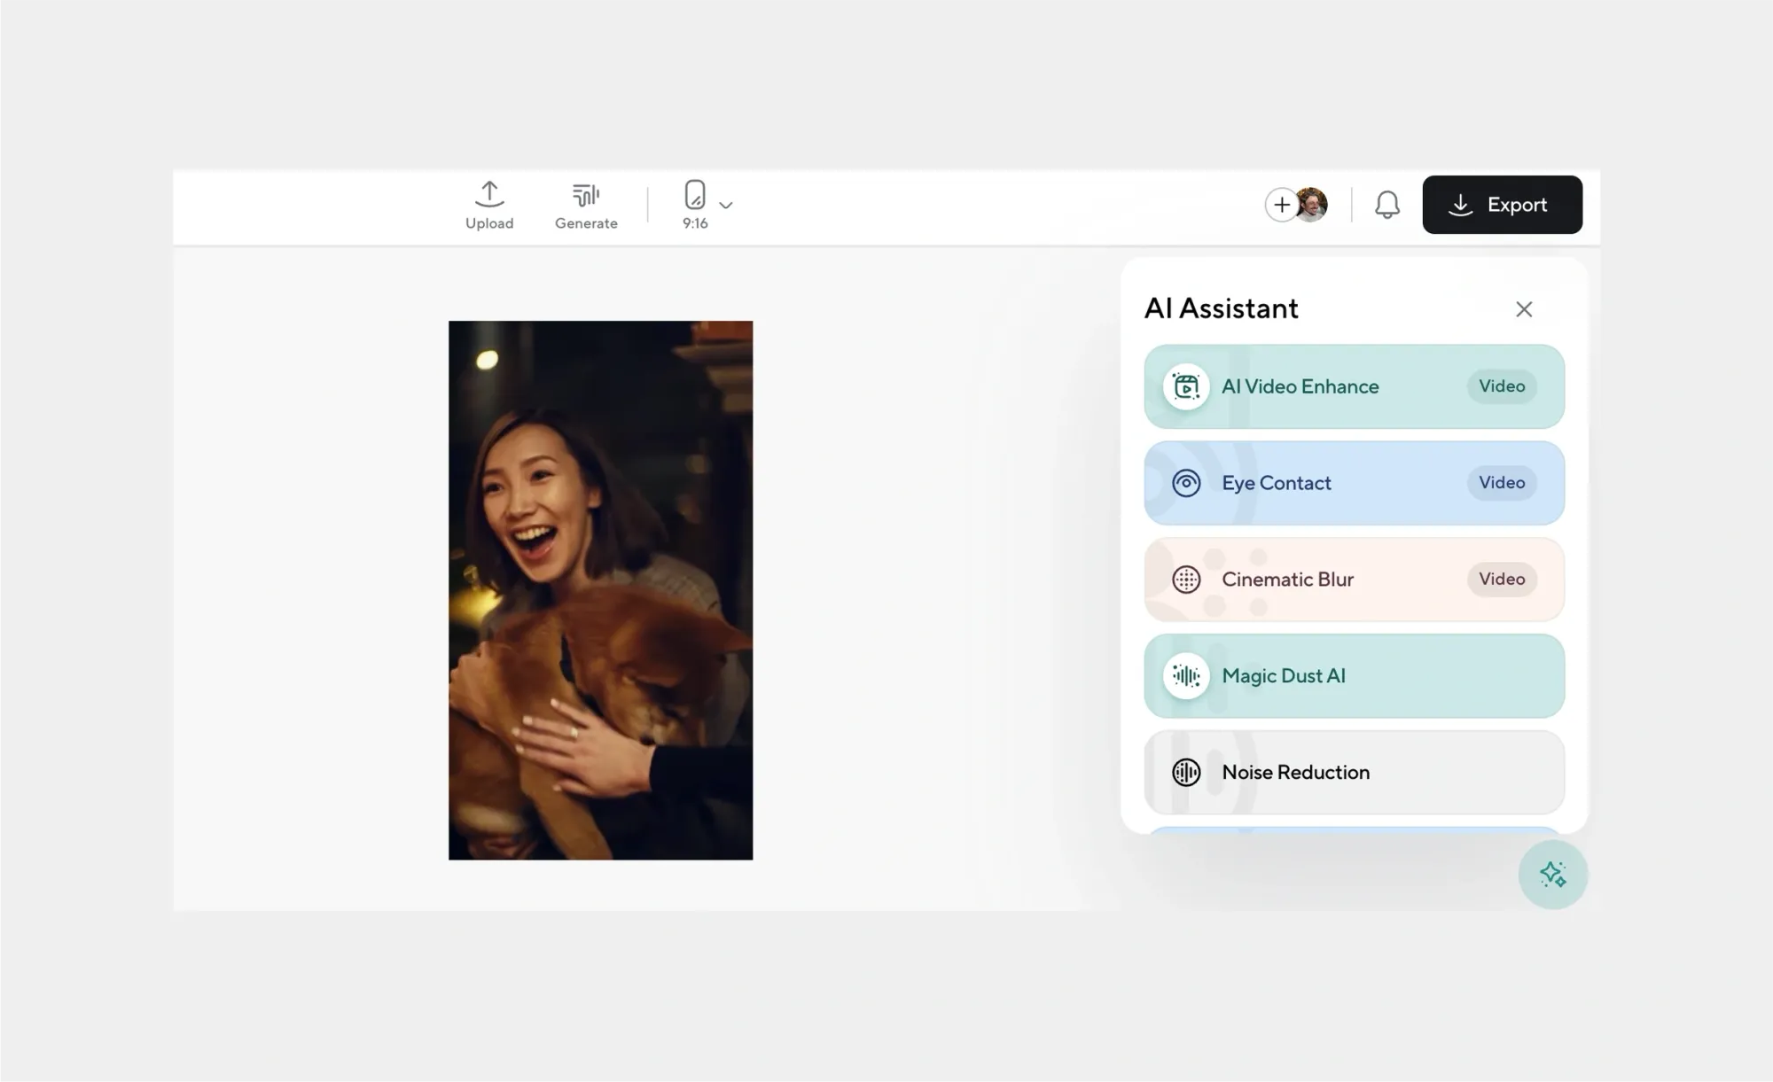1773x1082 pixels.
Task: Open the Generate tool icon
Action: click(x=586, y=194)
